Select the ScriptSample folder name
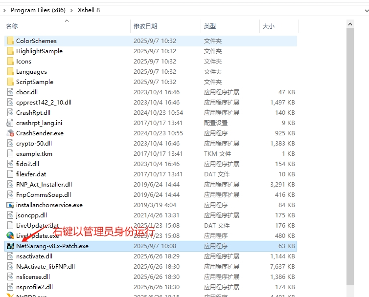This screenshot has height=297, width=369. coord(35,82)
